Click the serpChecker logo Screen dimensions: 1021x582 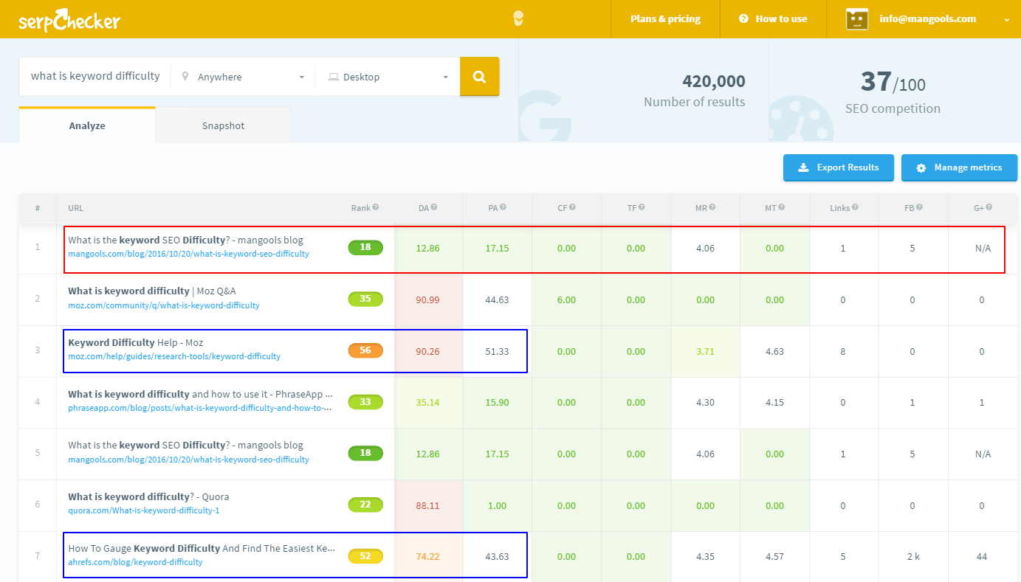[69, 20]
